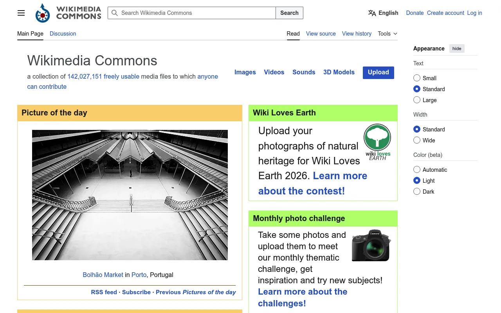Image resolution: width=501 pixels, height=313 pixels.
Task: Browse the 3D Models category
Action: (339, 72)
